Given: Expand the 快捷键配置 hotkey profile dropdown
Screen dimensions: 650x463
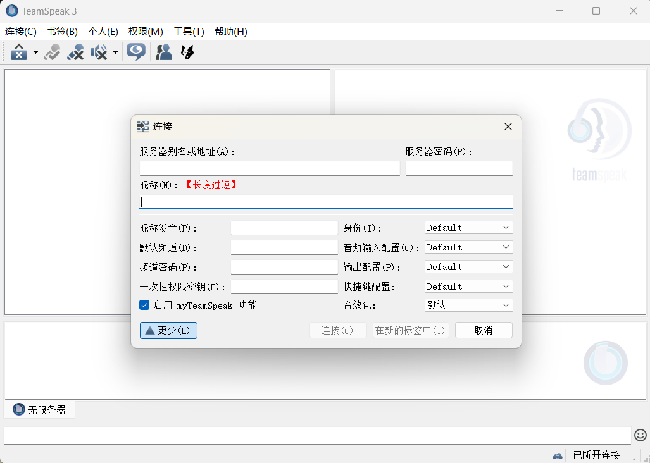Looking at the screenshot, I should point(469,286).
